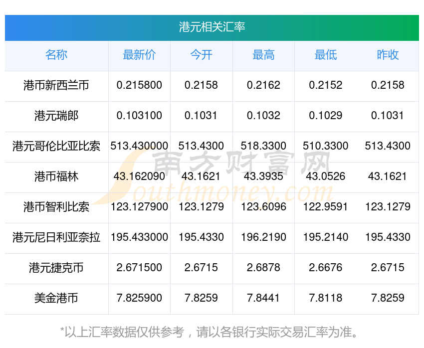This screenshot has width=424, height=348.
Task: Open the 港元瑞郎 currency pair
Action: 56,116
